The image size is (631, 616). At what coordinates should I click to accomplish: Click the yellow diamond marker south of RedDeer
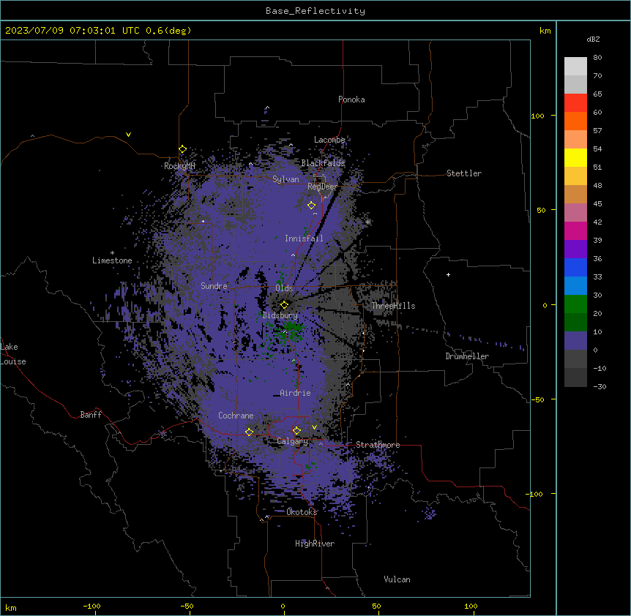(x=312, y=205)
